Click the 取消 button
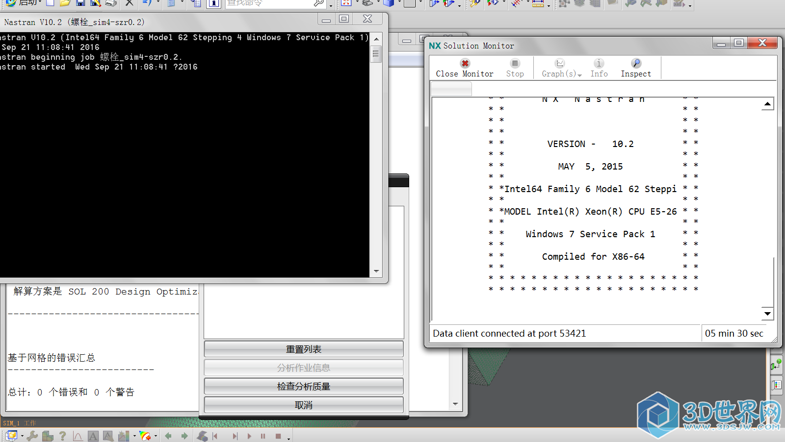 (304, 405)
